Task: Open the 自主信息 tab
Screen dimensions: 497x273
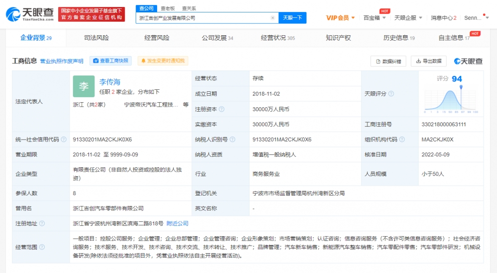Action: point(454,38)
